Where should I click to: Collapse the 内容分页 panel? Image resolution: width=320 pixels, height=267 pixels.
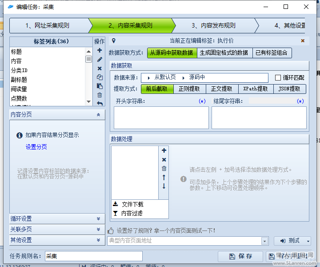tap(98, 115)
